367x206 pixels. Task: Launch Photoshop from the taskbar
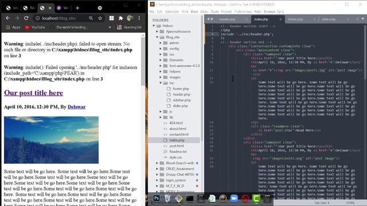coord(157,199)
